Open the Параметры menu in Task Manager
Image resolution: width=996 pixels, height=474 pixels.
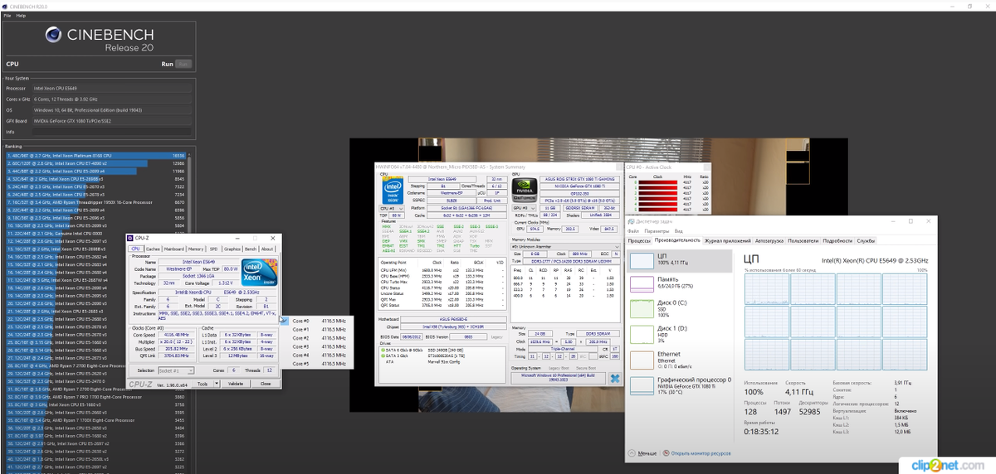pyautogui.click(x=656, y=231)
